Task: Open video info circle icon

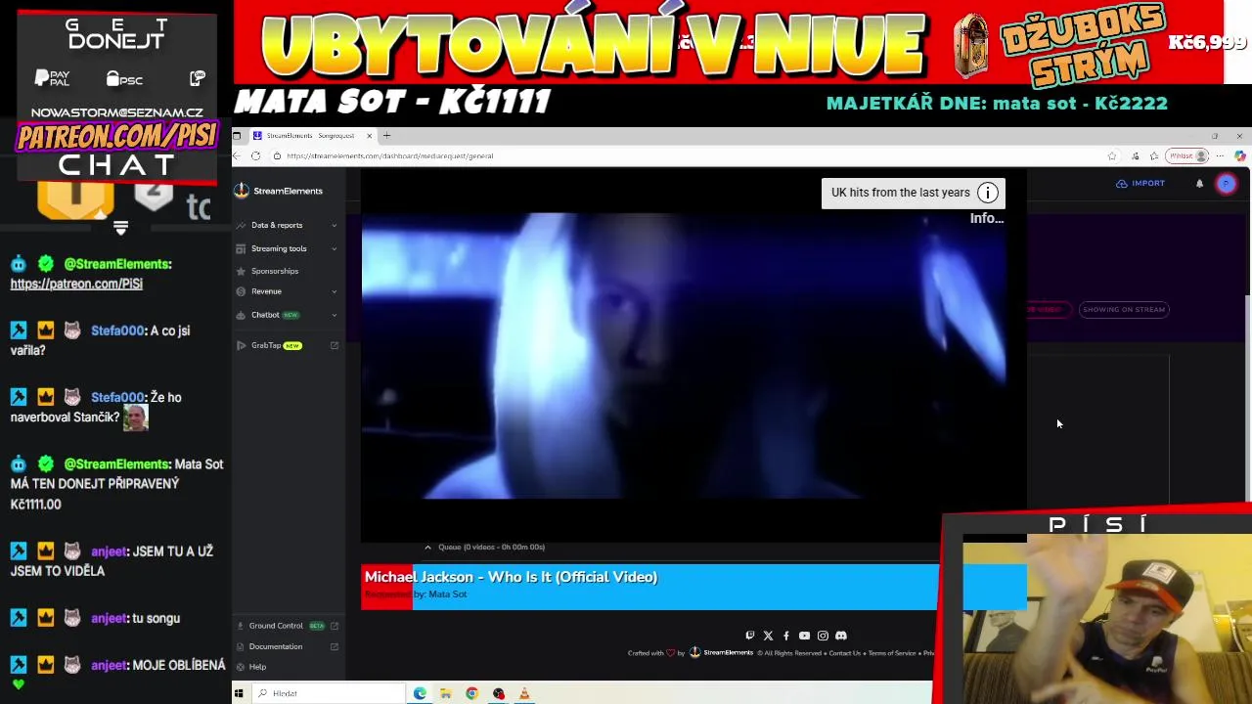Action: [988, 193]
